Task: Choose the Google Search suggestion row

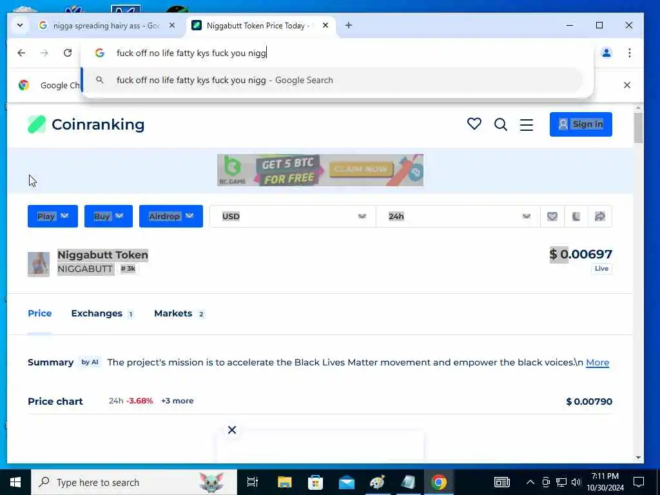Action: click(x=332, y=80)
